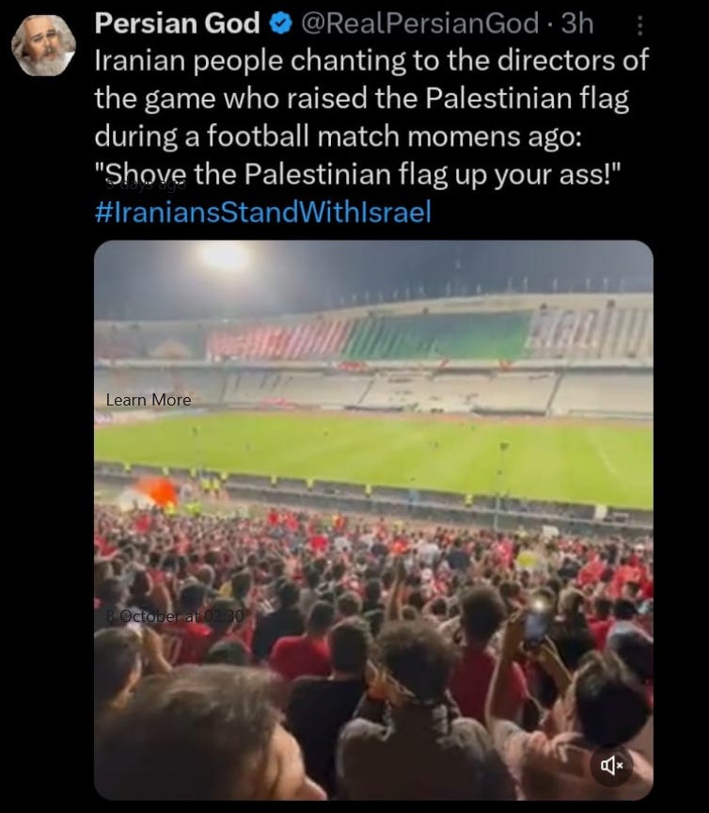Click the faded days ago text
Viewport: 709px width, 813px height.
(146, 183)
